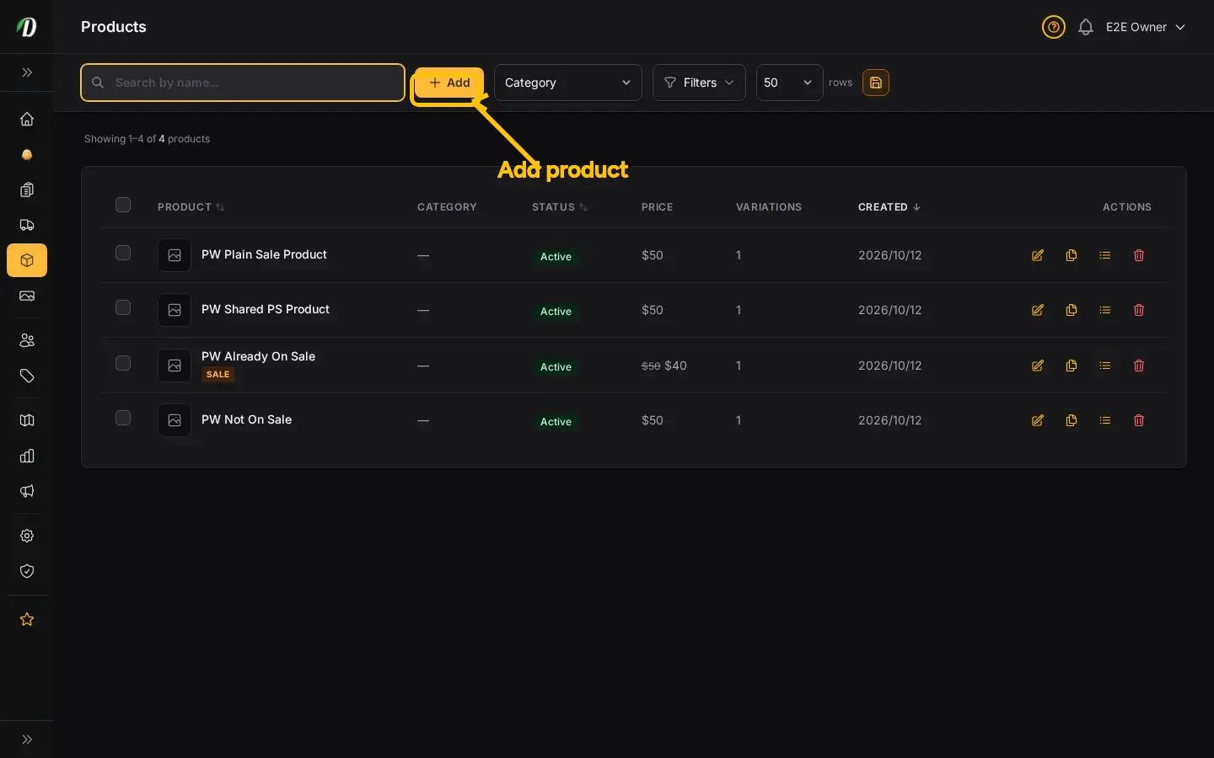1214x758 pixels.
Task: Open the open-book item in sidebar
Action: [x=27, y=420]
